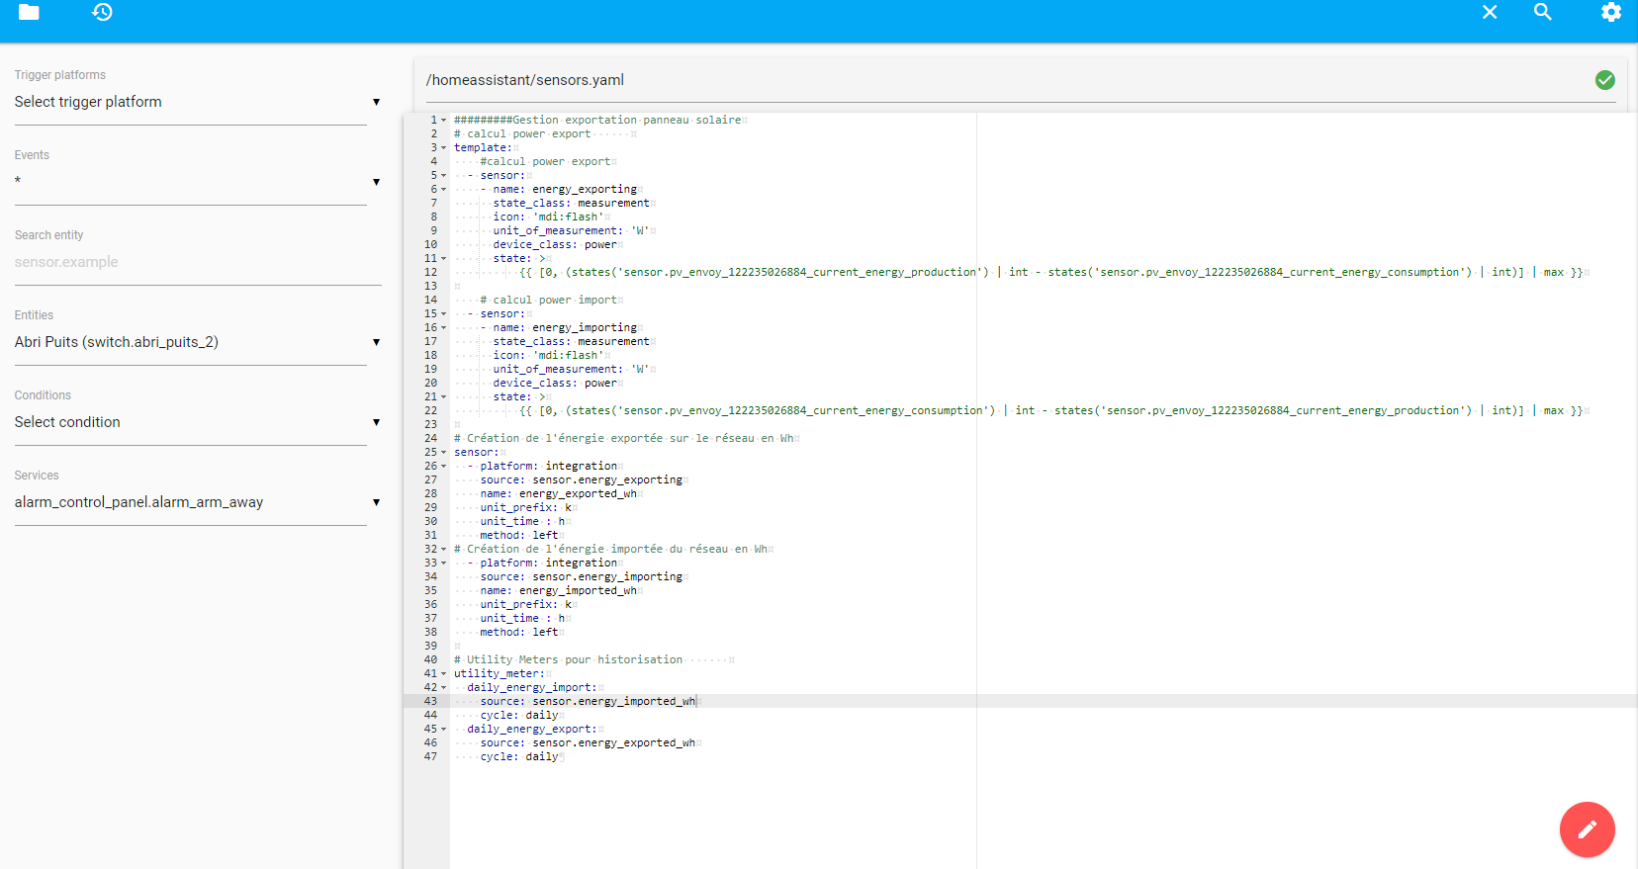This screenshot has height=869, width=1638.
Task: Close the current file with X icon
Action: (1490, 12)
